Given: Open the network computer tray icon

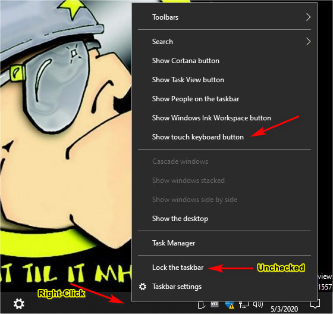Looking at the screenshot, I should click(244, 304).
